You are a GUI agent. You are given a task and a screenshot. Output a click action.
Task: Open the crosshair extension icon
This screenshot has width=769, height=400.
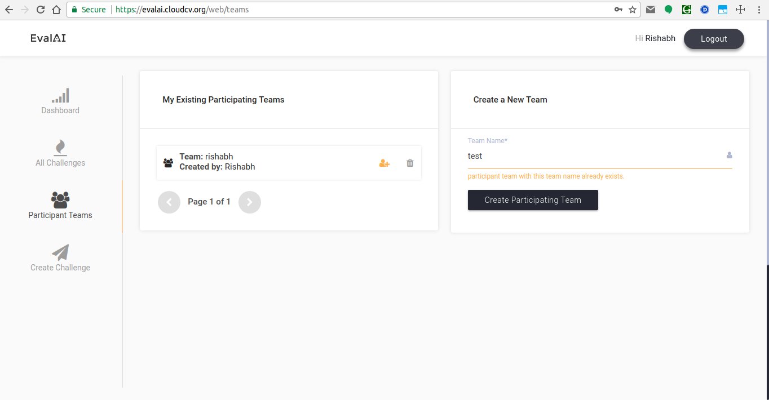click(x=741, y=10)
